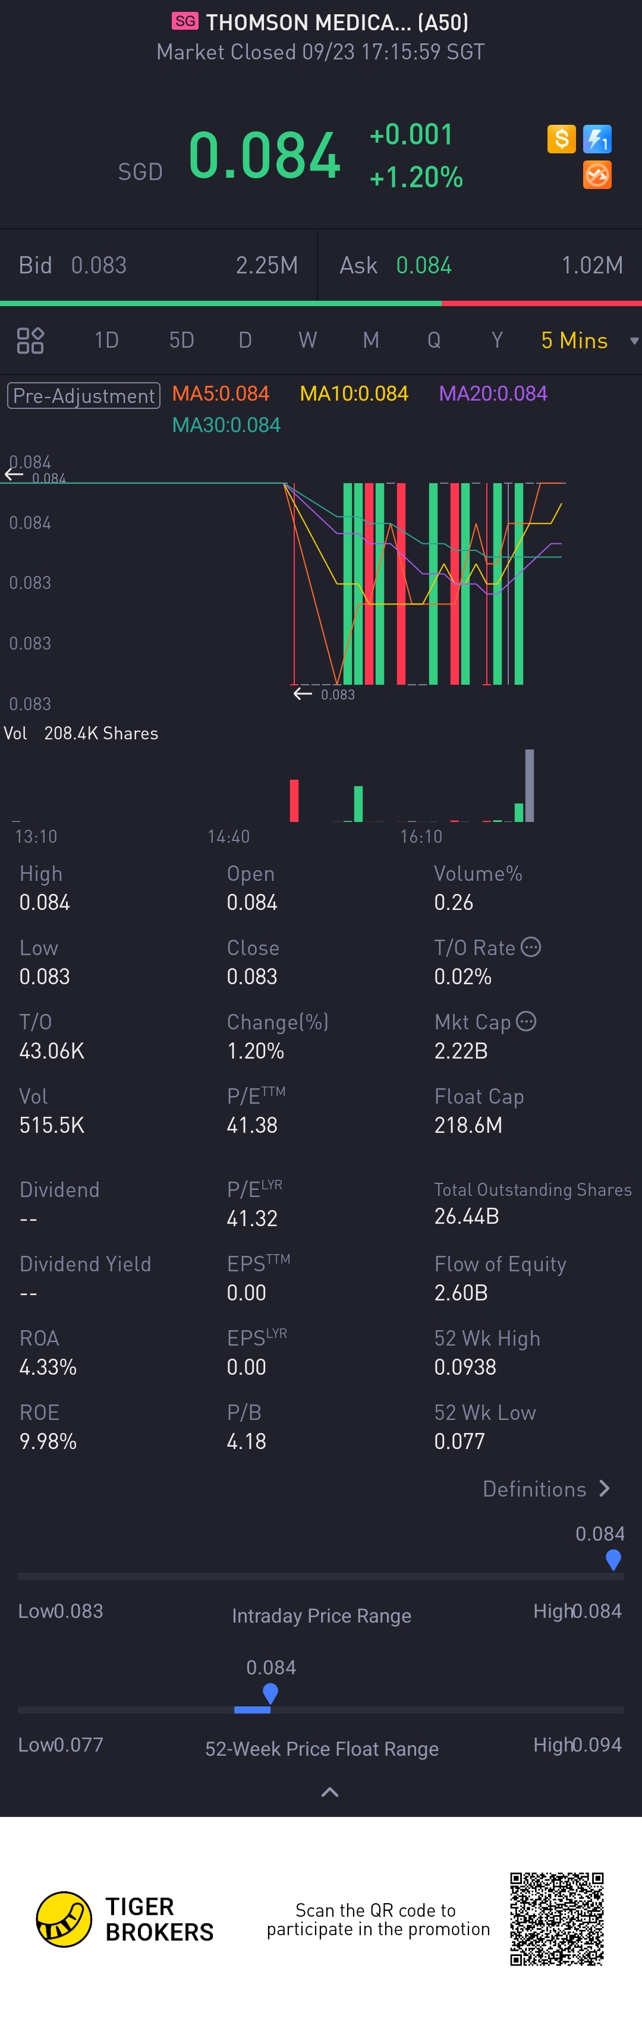Switch to the 5D chart tab
This screenshot has width=642, height=2022.
(181, 340)
